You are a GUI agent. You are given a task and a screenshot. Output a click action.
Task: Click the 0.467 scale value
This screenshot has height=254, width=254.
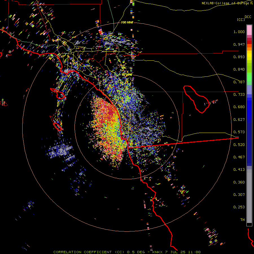click(x=239, y=157)
